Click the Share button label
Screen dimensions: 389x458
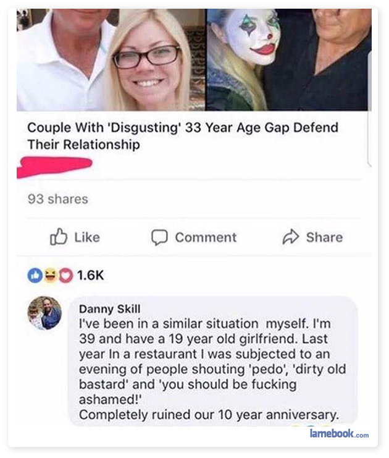324,237
